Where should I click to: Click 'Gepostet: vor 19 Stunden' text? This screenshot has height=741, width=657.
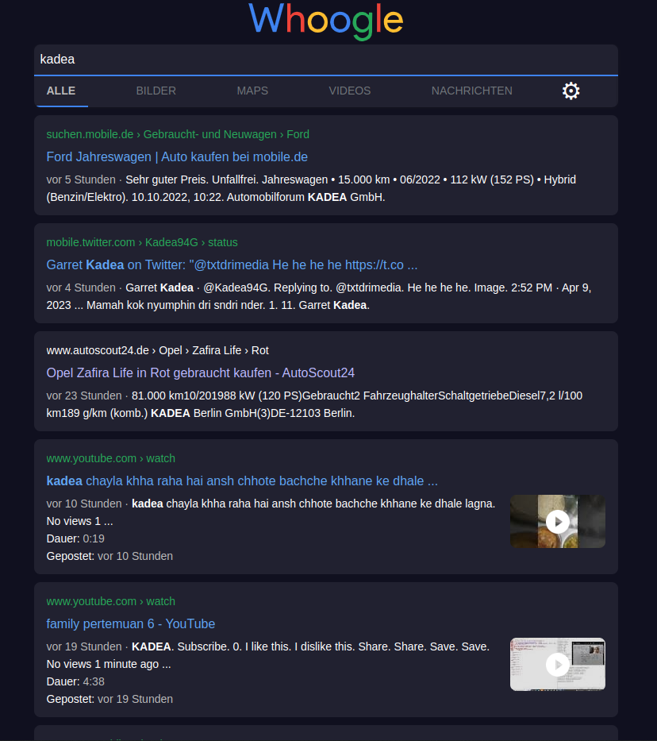click(109, 699)
